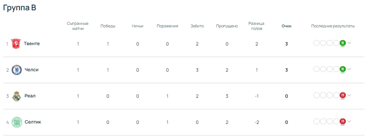Expand Chelsea's recent results chevron

(349, 69)
